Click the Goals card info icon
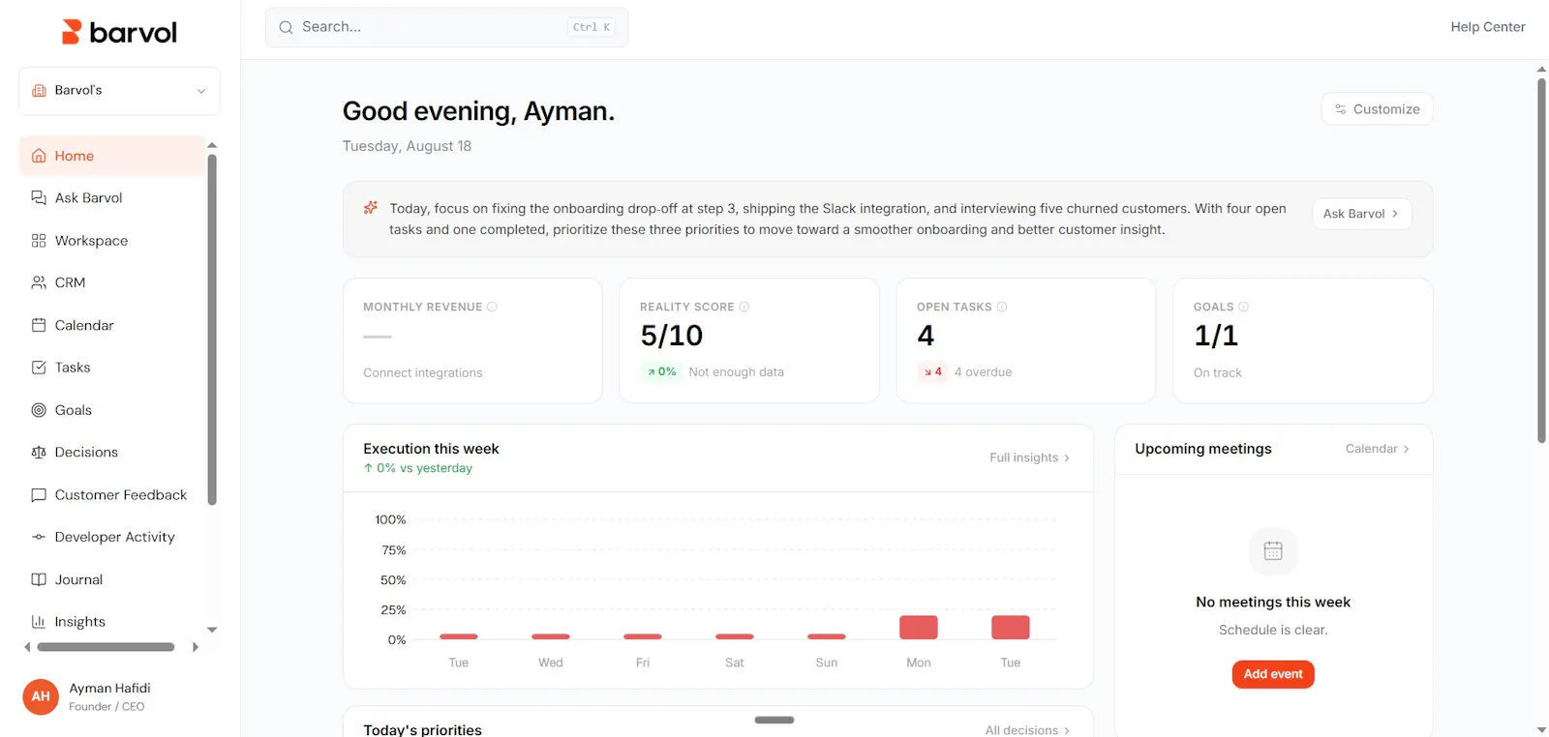This screenshot has width=1549, height=737. click(x=1244, y=307)
